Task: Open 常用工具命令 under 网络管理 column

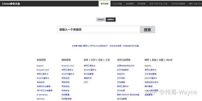Action: [x=68, y=70]
